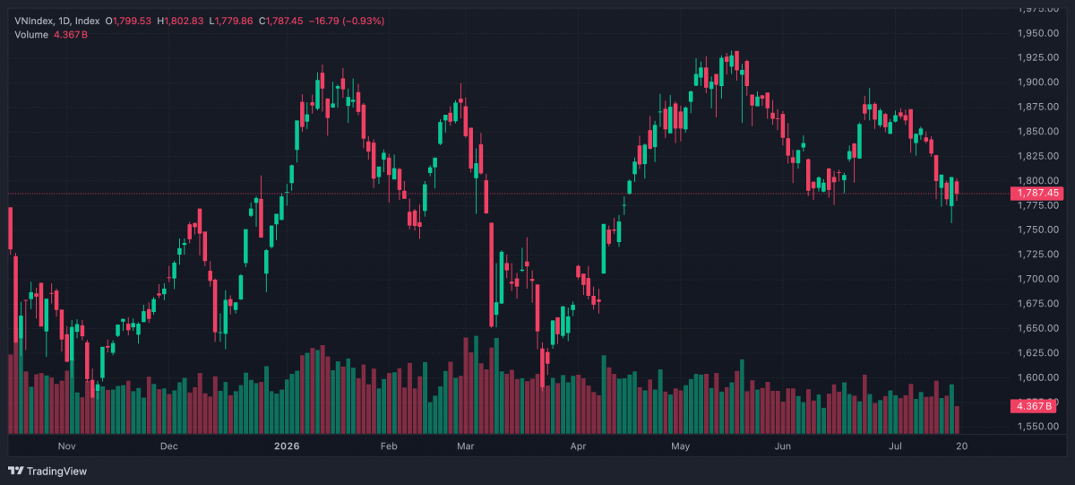Viewport: 1075px width, 485px height.
Task: Click the 1,950.00 price scale label
Action: point(1038,33)
